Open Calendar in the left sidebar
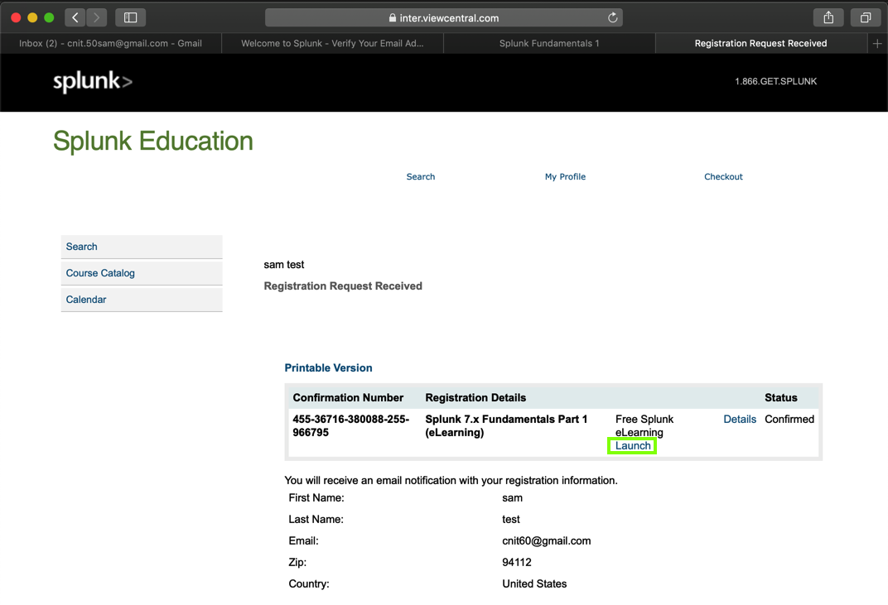Viewport: 888px width, 605px height. point(86,300)
